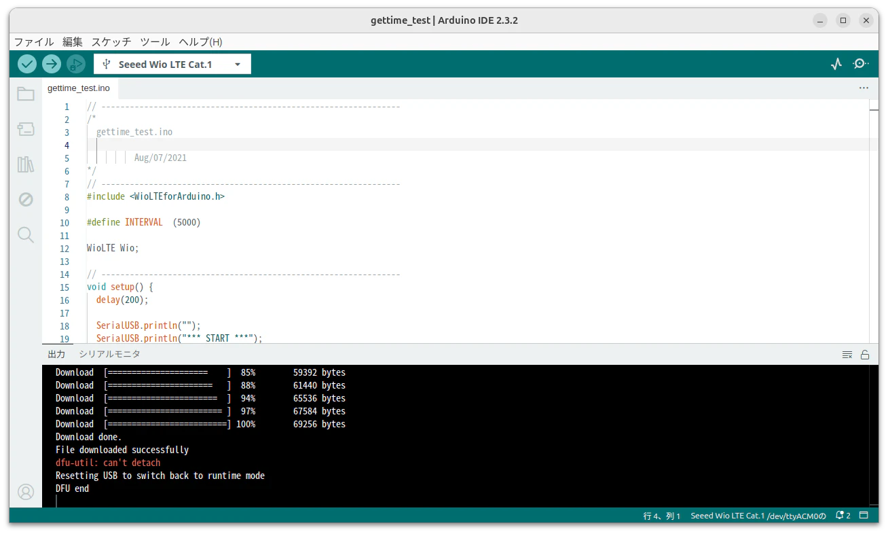Screen dimensions: 888x534
Task: Open the Search sidebar icon
Action: (x=26, y=235)
